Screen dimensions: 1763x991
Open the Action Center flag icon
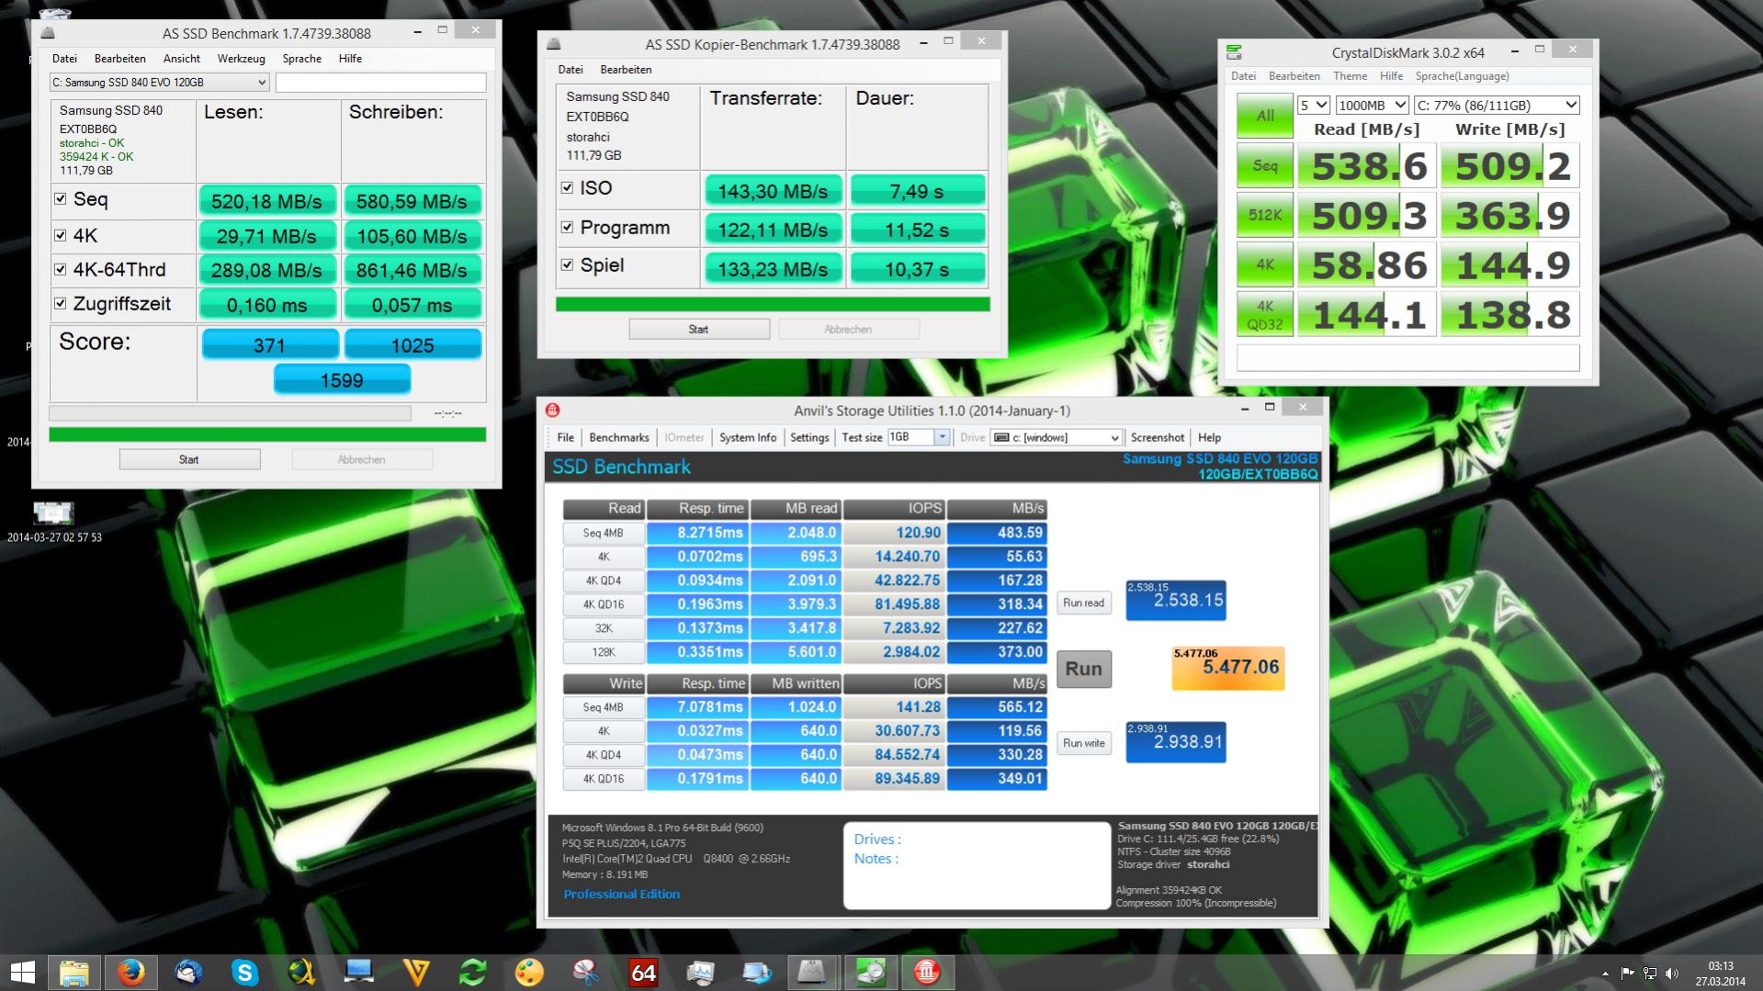click(1627, 974)
